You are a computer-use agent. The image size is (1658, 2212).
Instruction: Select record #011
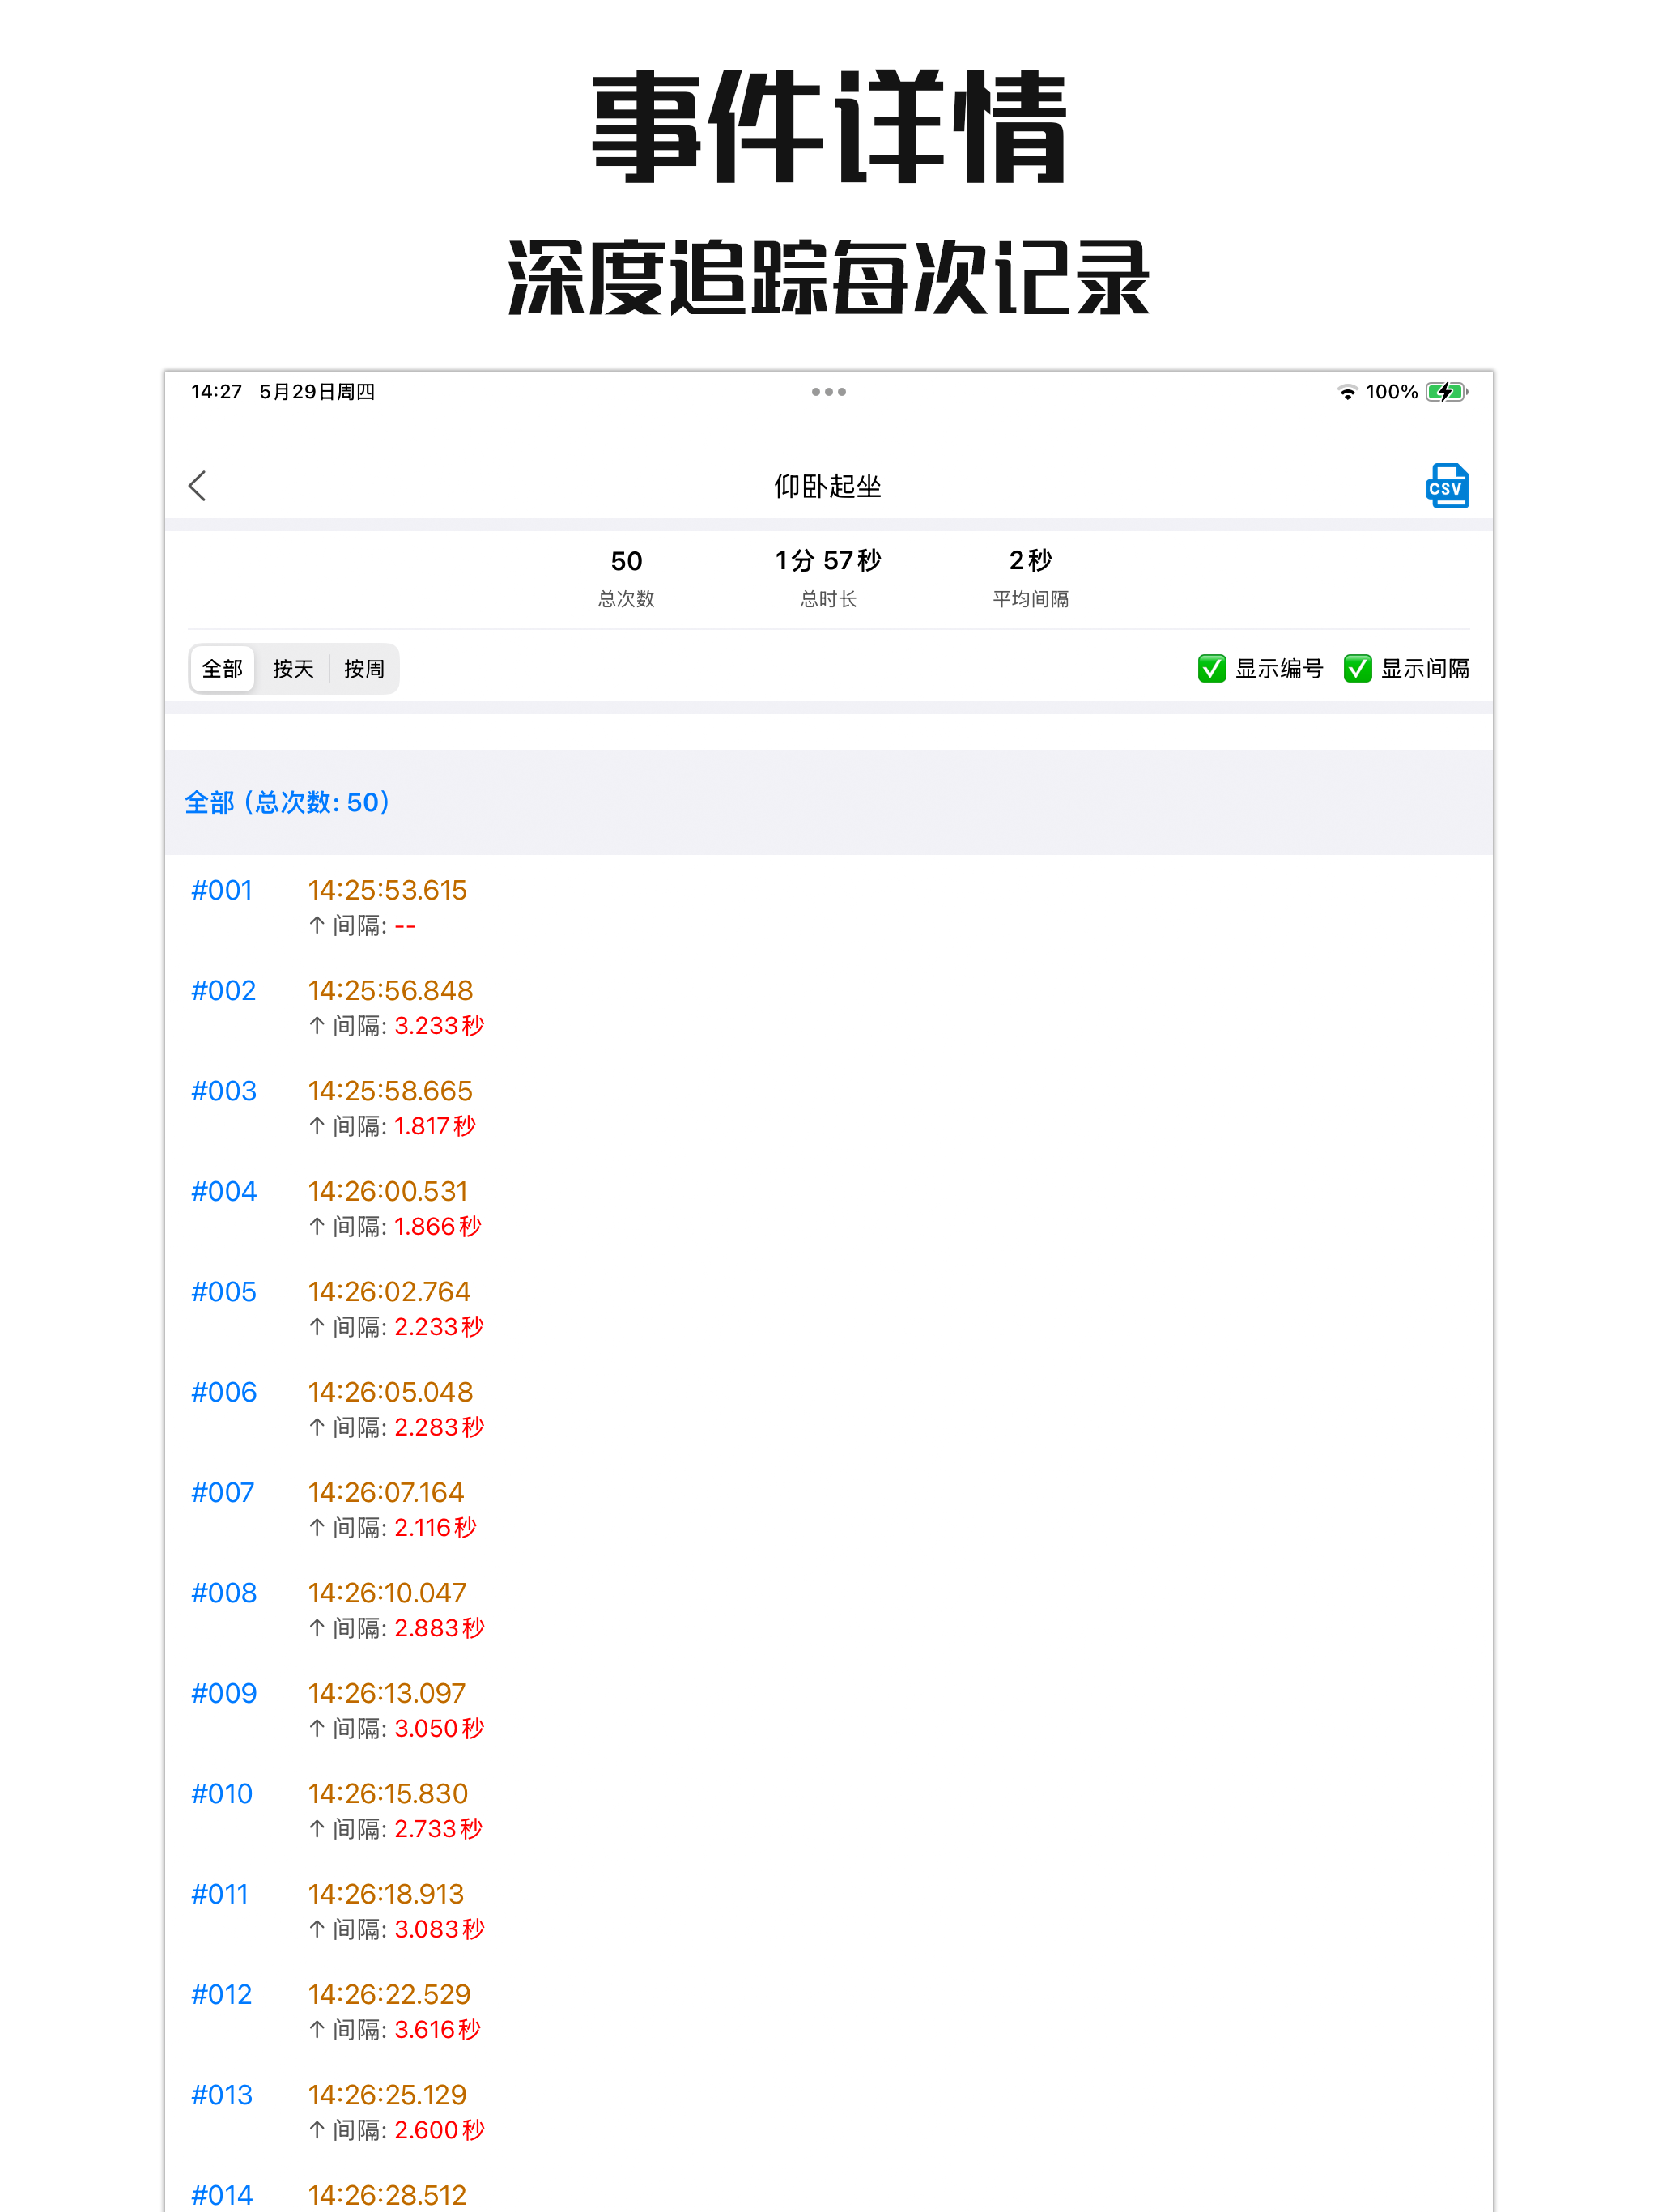pyautogui.click(x=219, y=1895)
